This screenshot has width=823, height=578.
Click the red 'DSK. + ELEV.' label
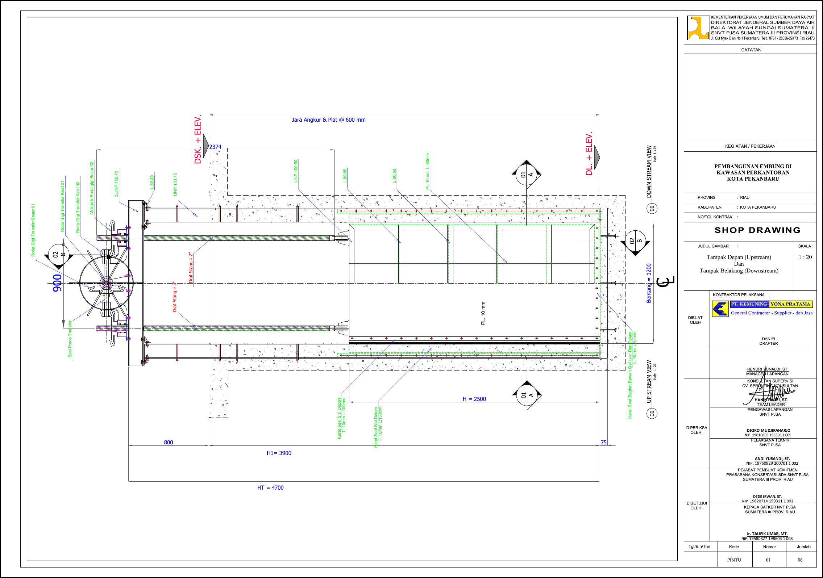[198, 139]
